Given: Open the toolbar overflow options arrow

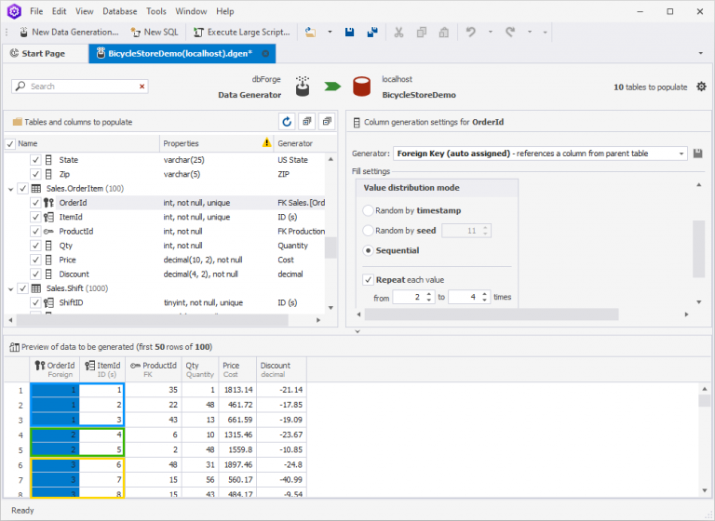Looking at the screenshot, I should [545, 32].
